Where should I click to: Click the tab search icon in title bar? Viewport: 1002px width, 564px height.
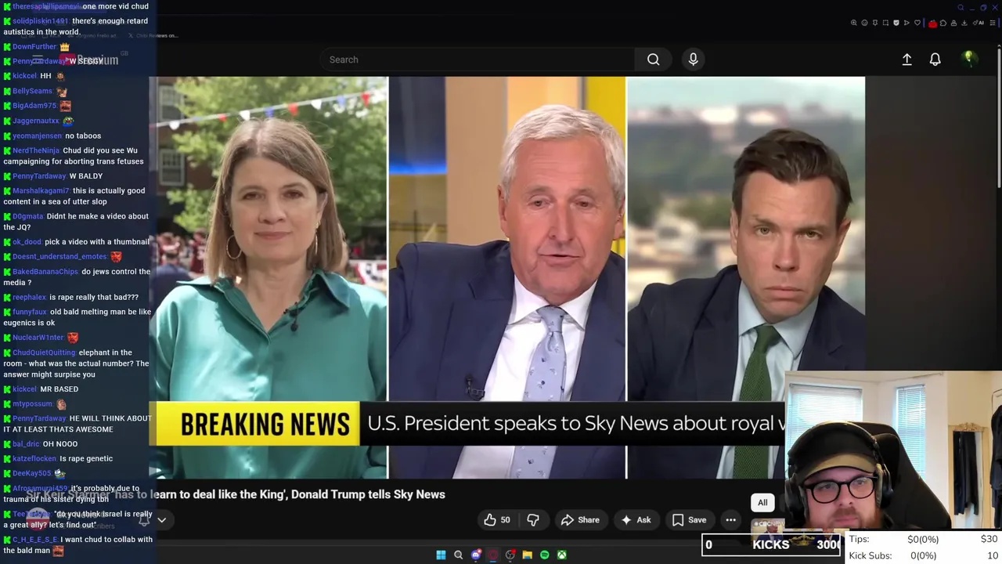(961, 8)
